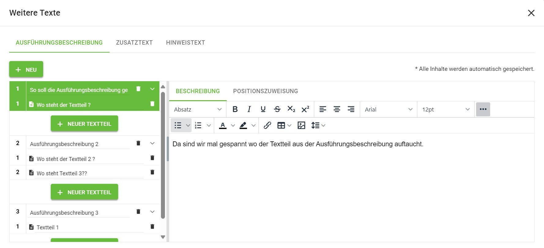Image resolution: width=544 pixels, height=248 pixels.
Task: Open the Positionszuweisung tab
Action: [265, 91]
